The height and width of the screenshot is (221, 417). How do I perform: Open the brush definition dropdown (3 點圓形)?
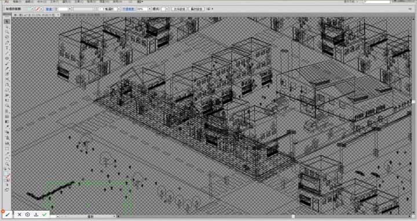tap(119, 9)
